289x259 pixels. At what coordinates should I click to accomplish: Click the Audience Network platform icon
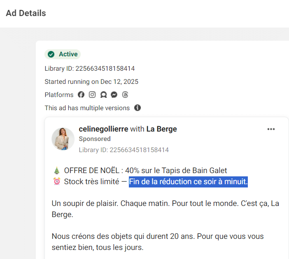point(103,95)
